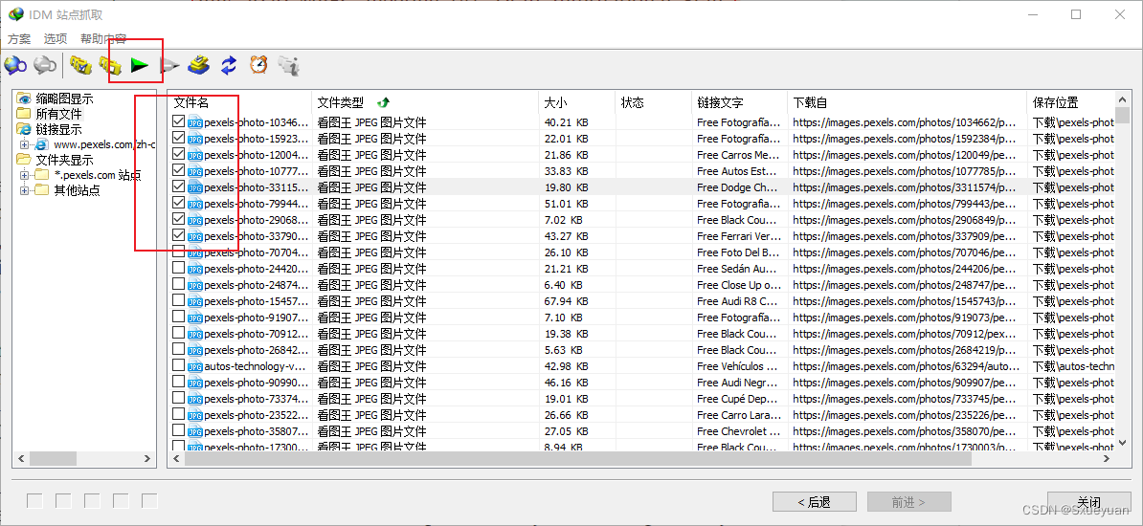Click the folder icon beside *.pexels.com 站点
1143x526 pixels.
[x=41, y=175]
